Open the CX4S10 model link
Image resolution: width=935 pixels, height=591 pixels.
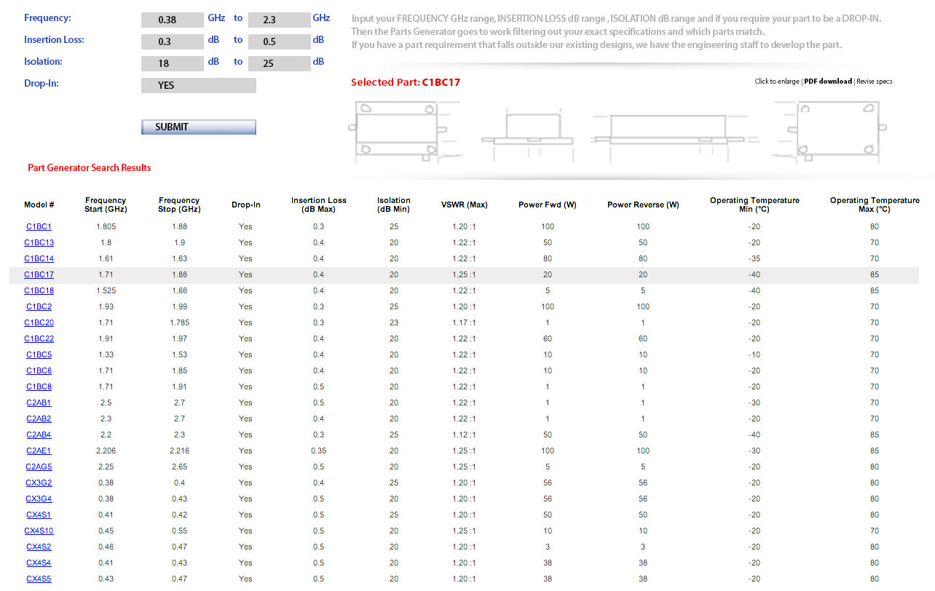39,531
